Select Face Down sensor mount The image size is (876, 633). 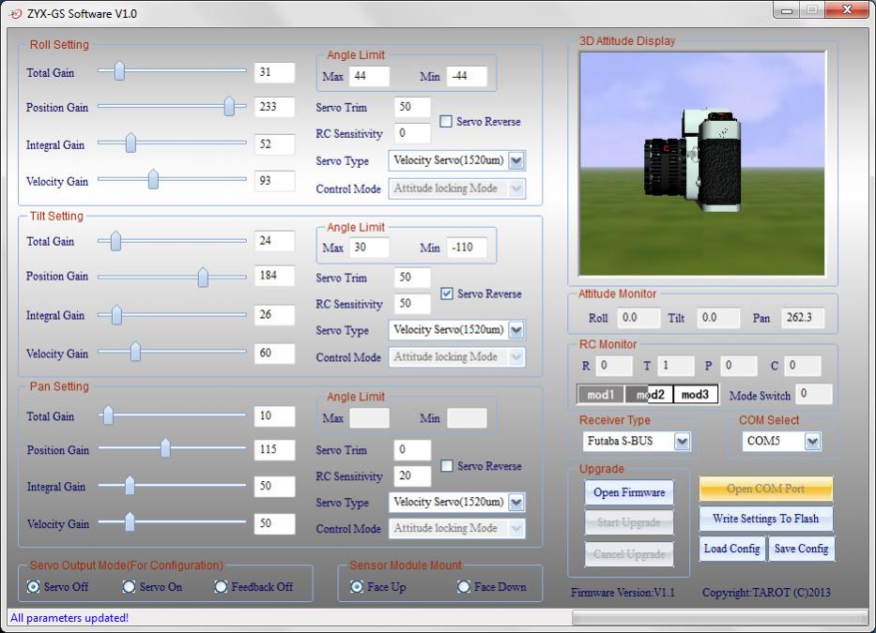click(464, 587)
